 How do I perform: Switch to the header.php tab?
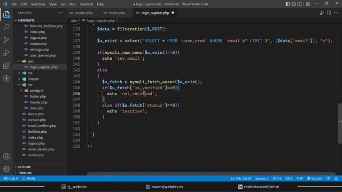pyautogui.click(x=84, y=13)
